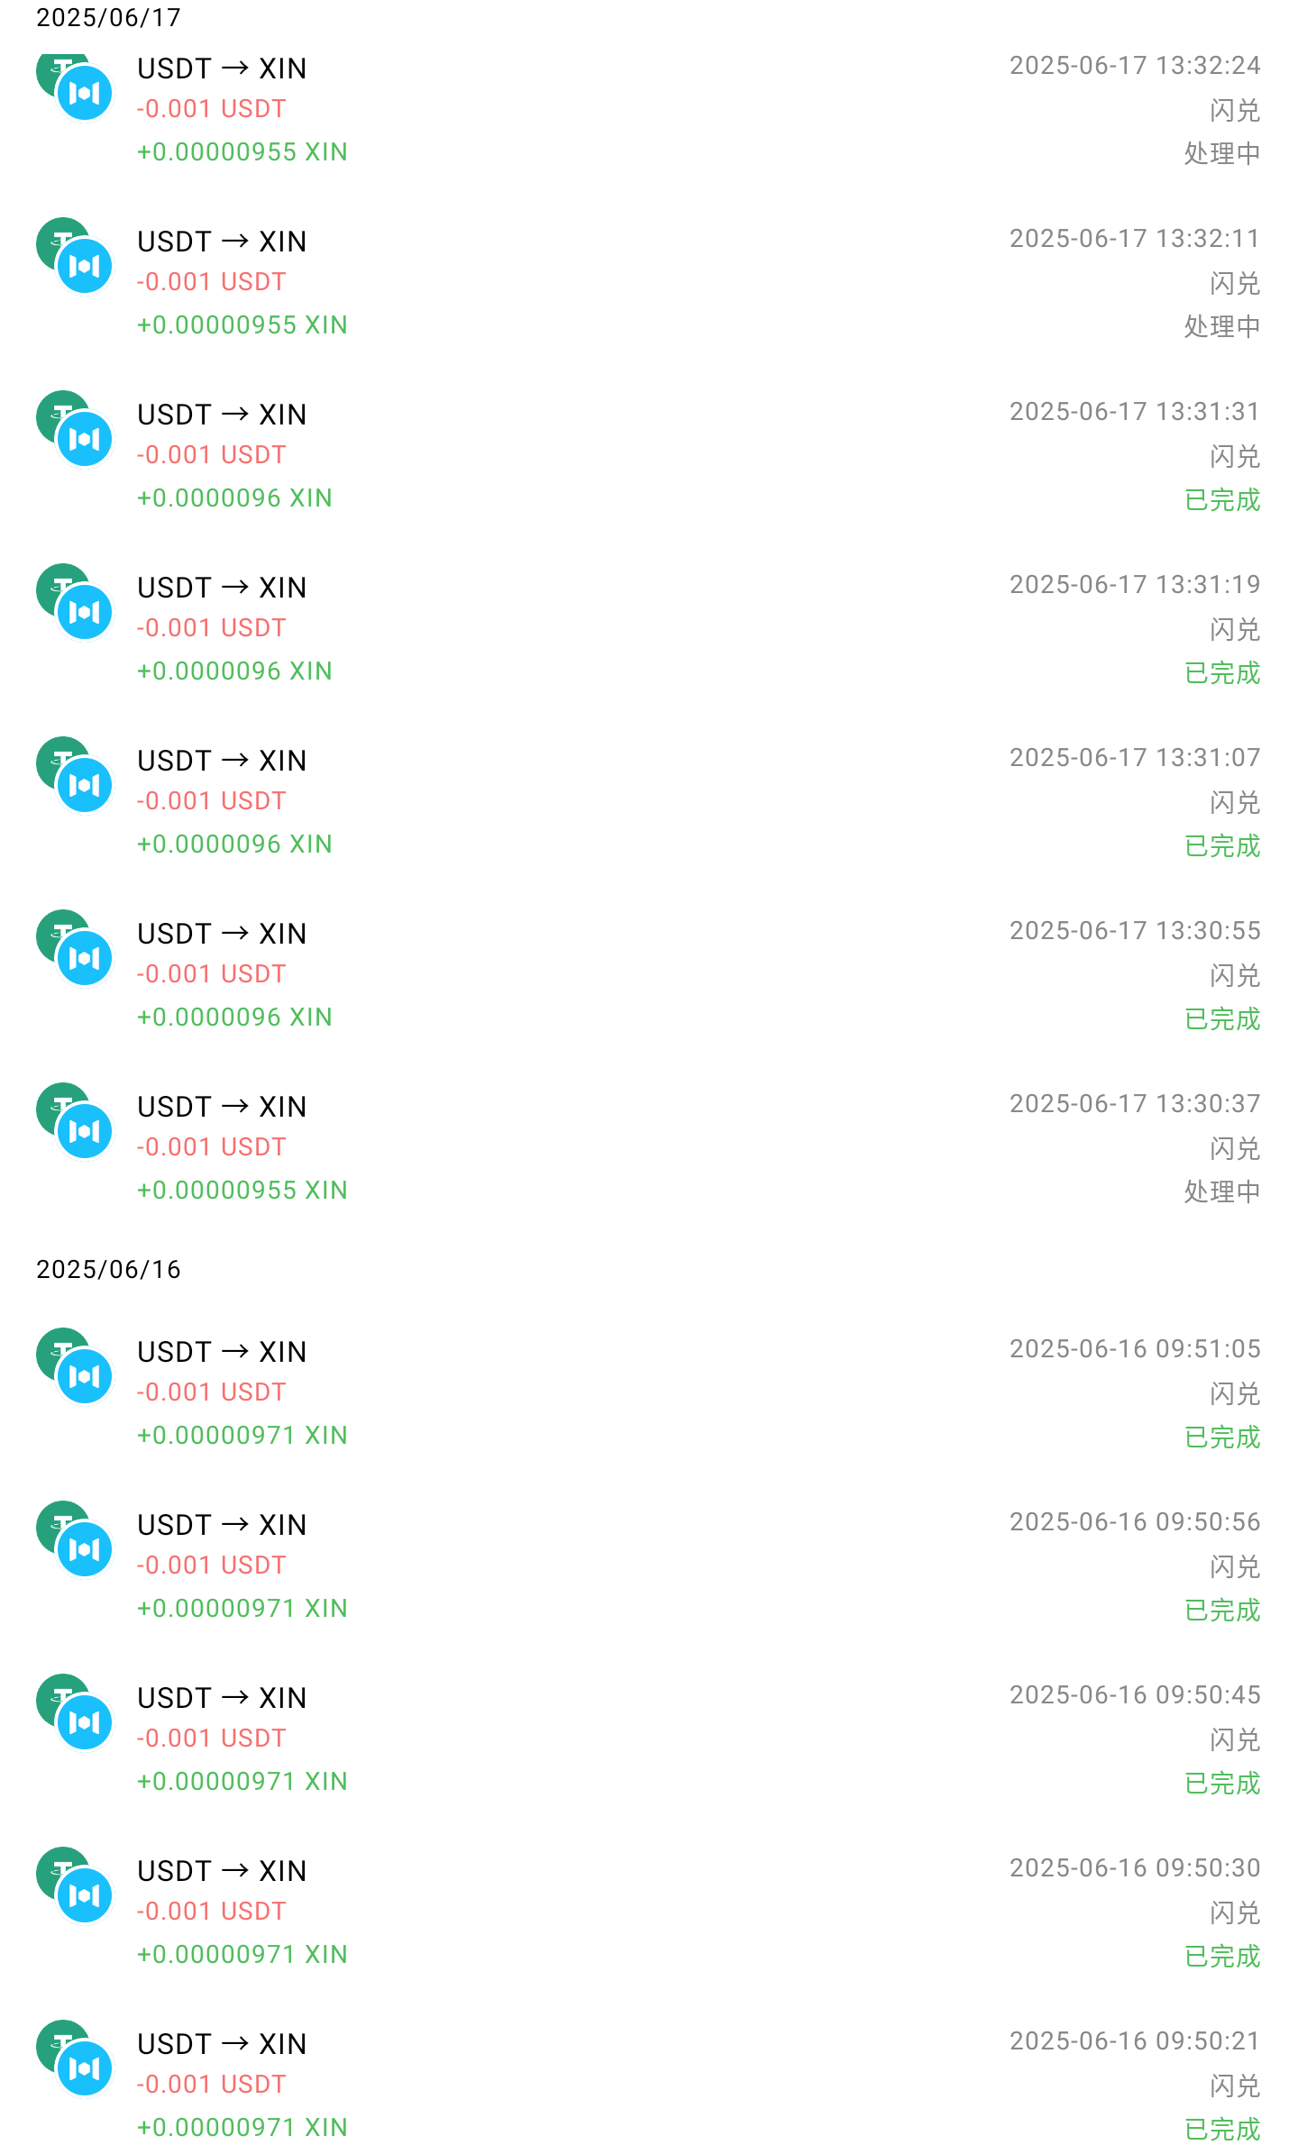The height and width of the screenshot is (2145, 1298).
Task: Tap the token pair icon for the 13:31:31 swap
Action: point(75,429)
